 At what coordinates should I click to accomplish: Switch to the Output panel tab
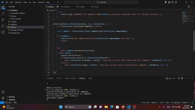click(59, 78)
